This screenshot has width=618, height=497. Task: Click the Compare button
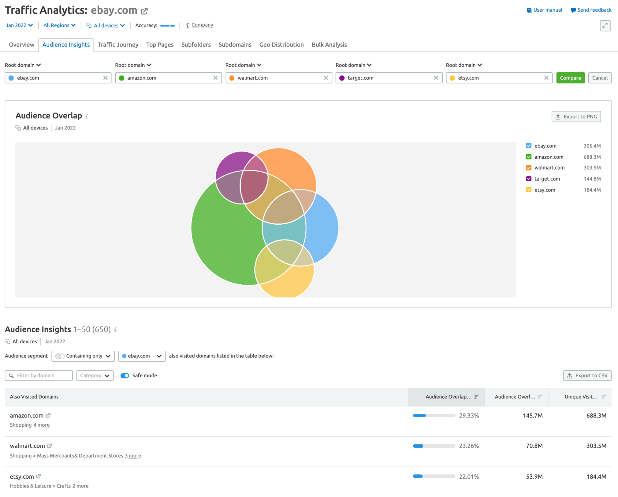coord(570,78)
